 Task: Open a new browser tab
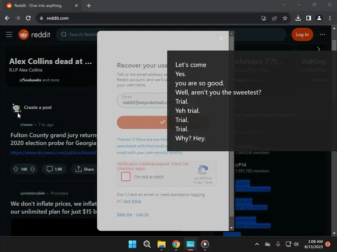click(89, 6)
